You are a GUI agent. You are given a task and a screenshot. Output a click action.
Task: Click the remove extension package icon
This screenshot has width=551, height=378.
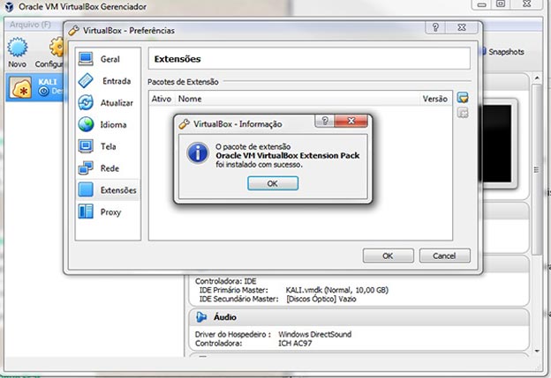point(463,113)
